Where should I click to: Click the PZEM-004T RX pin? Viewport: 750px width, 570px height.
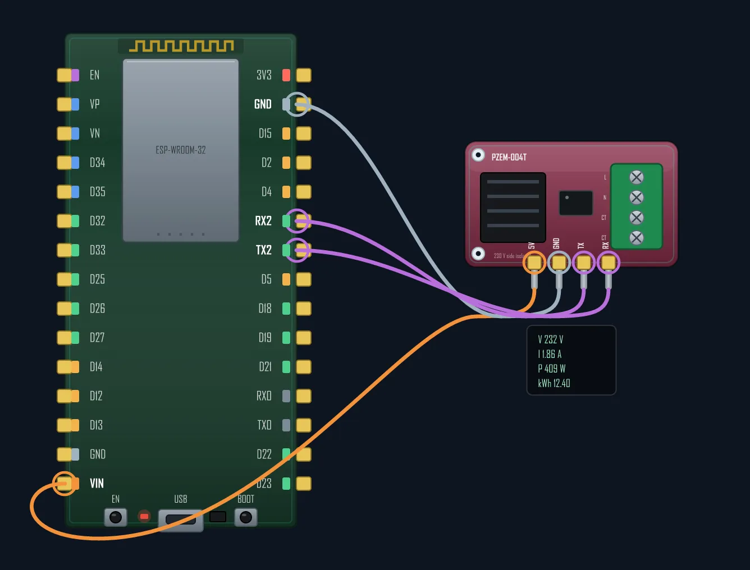[x=609, y=263]
